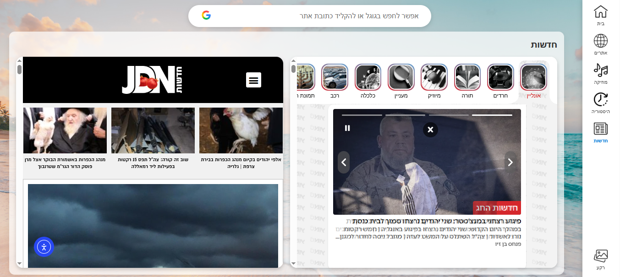Select the Torah (תורה) category icon
Screen dimensions: 620x277
(467, 77)
